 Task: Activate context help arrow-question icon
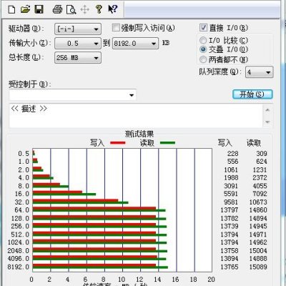pyautogui.click(x=113, y=9)
